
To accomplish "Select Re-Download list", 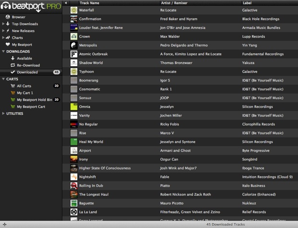I will tap(28, 65).
